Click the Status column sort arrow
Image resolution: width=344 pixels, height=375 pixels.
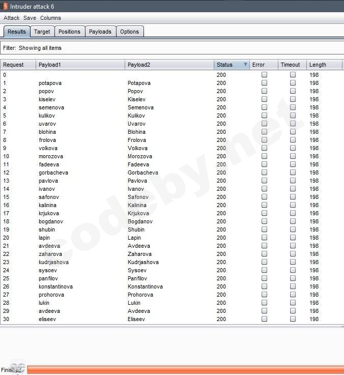[245, 65]
